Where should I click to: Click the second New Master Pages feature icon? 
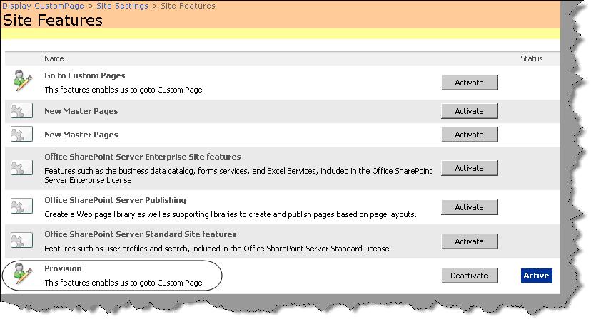click(x=22, y=134)
